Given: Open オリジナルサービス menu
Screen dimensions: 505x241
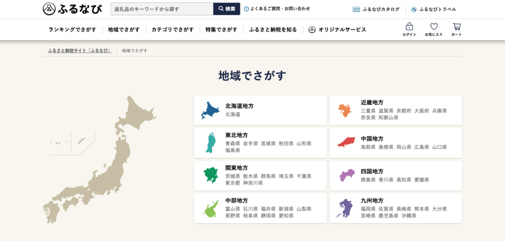Looking at the screenshot, I should pyautogui.click(x=342, y=30).
